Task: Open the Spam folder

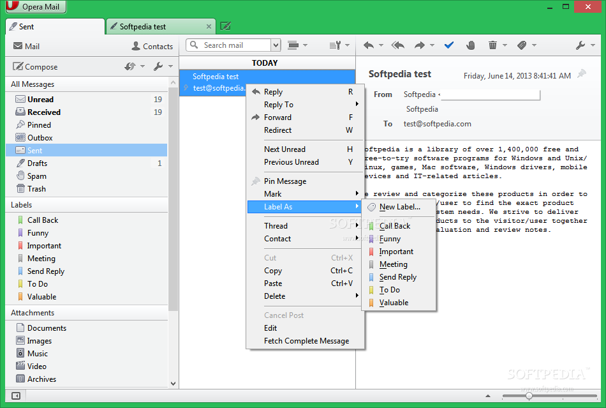Action: 87,176
